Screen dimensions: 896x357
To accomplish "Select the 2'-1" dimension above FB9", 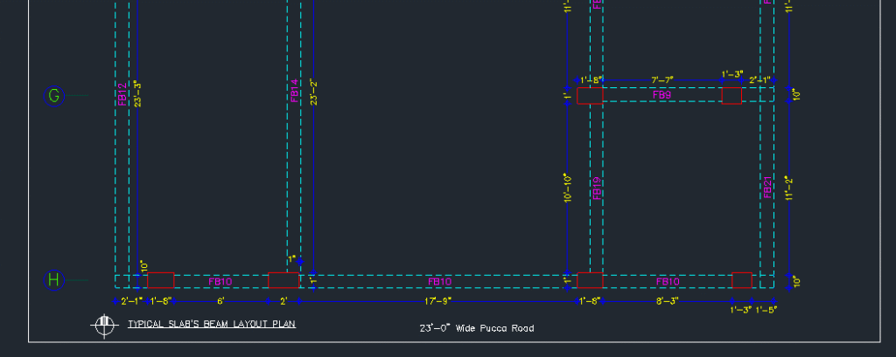I will (759, 79).
